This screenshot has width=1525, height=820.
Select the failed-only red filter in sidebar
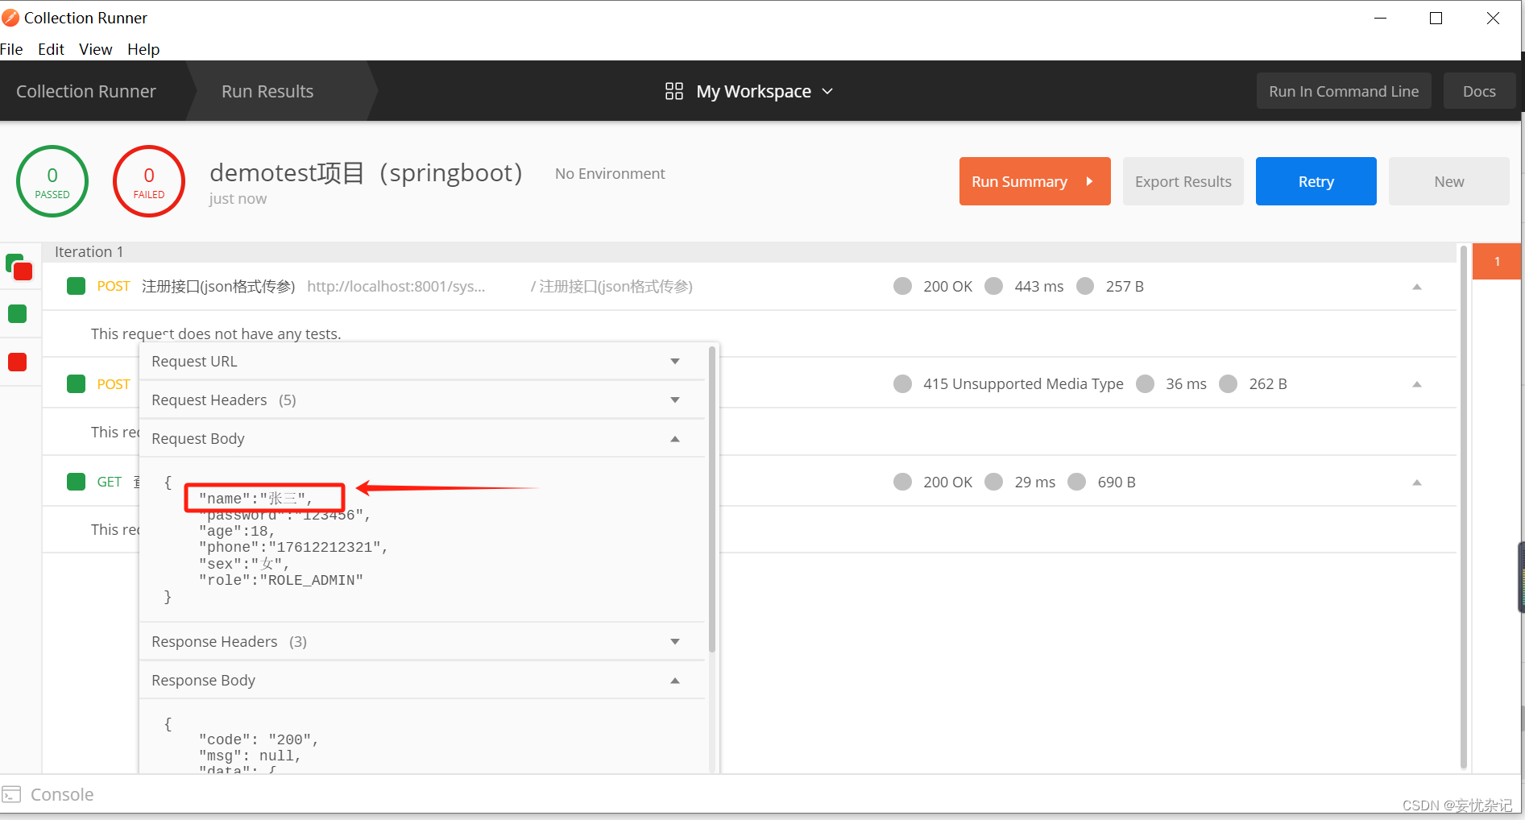coord(18,362)
